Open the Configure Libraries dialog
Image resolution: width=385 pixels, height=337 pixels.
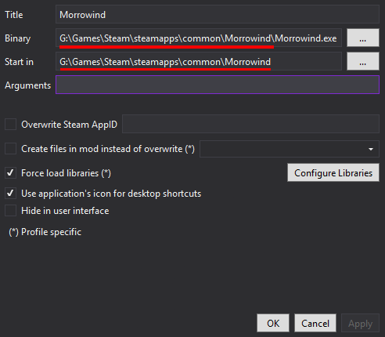pyautogui.click(x=333, y=172)
